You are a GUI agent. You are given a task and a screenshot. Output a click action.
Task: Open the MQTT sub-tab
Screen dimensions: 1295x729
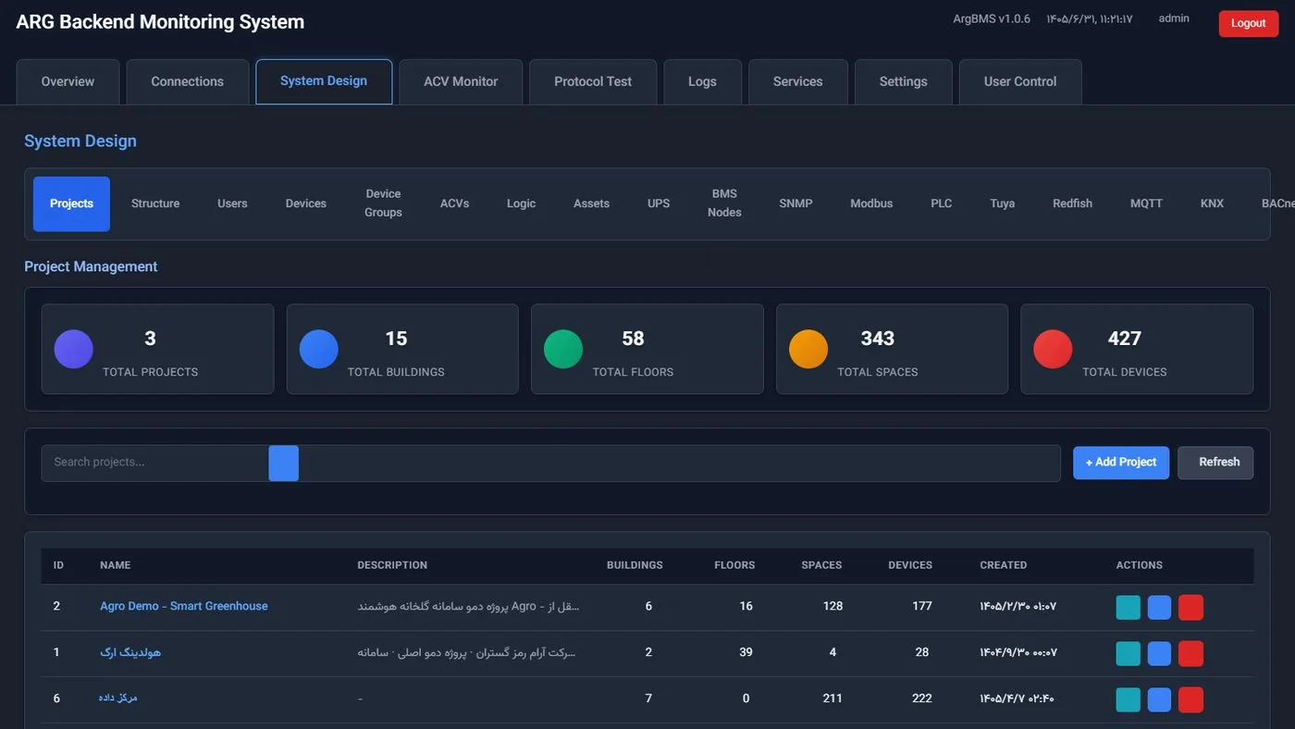[1146, 204]
